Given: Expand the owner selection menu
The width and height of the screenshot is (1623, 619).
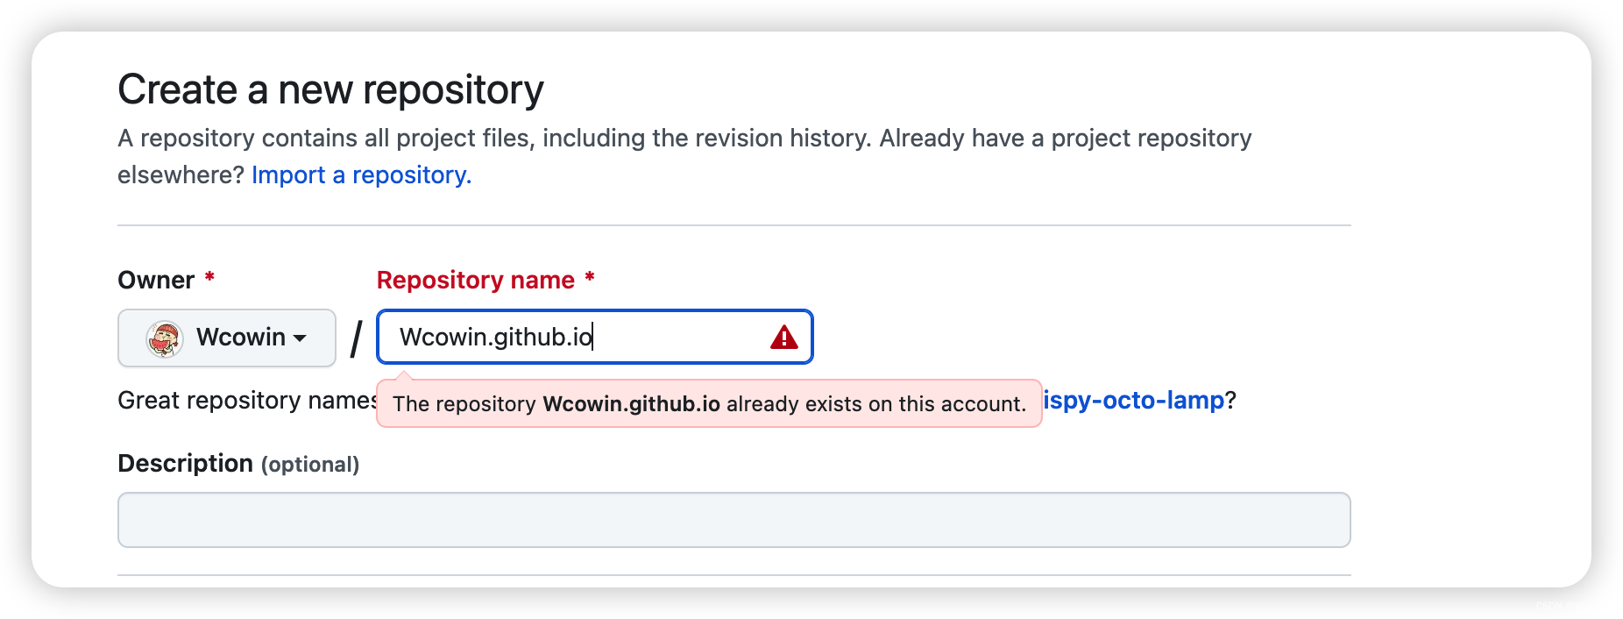Looking at the screenshot, I should (x=226, y=338).
